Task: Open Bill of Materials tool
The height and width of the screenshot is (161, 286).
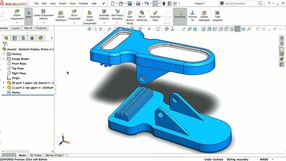Action: pos(142,16)
